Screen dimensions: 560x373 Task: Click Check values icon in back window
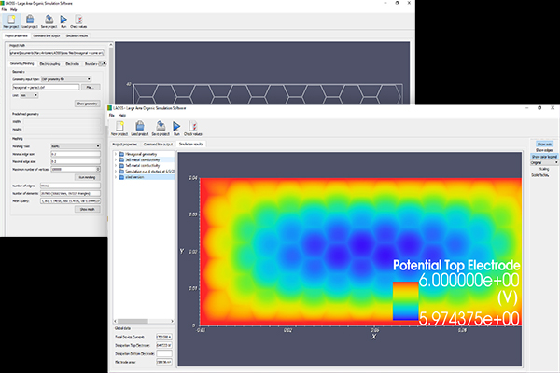[78, 20]
